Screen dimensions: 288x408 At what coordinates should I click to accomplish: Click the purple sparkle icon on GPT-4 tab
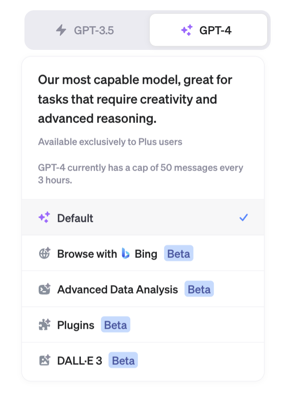(187, 30)
